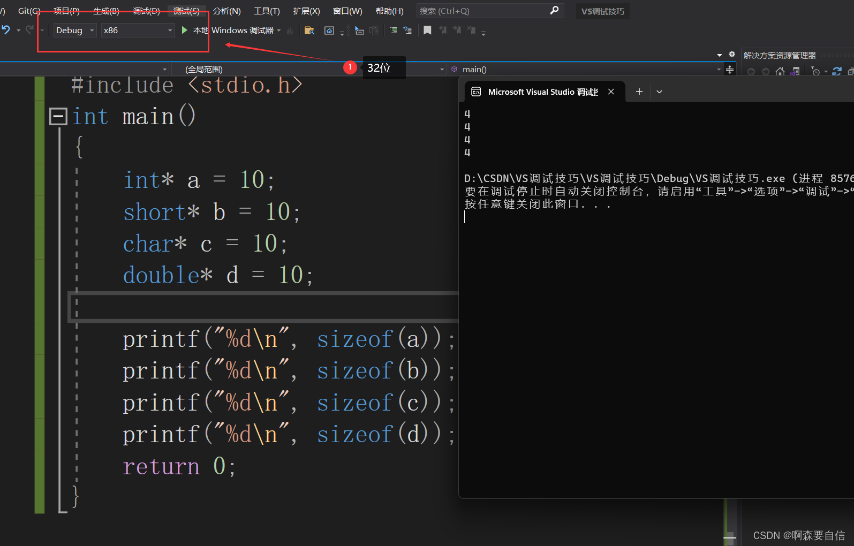Open the 分析(N) analyze menu

[227, 11]
